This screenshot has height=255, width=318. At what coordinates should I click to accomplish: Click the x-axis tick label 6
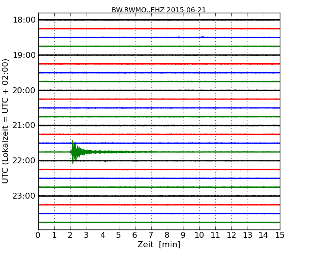coord(135,235)
